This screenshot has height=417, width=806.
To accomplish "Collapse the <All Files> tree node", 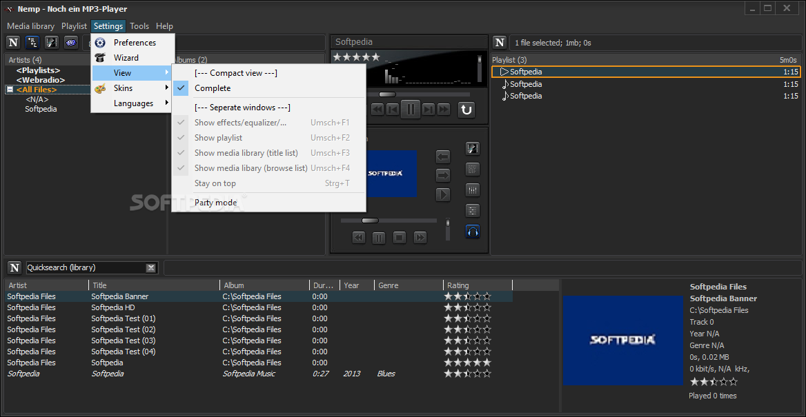I will 10,90.
